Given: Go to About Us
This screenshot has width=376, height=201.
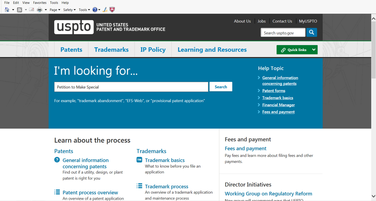Looking at the screenshot, I should click(x=242, y=21).
